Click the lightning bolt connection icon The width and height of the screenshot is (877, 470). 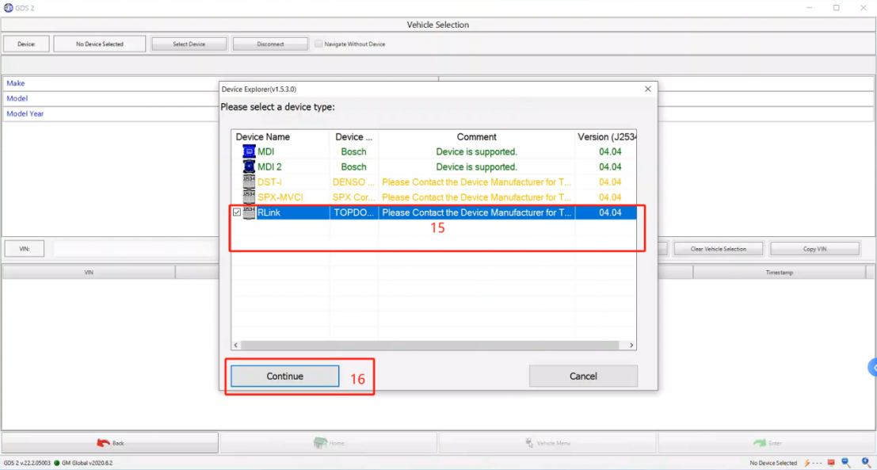click(x=807, y=463)
